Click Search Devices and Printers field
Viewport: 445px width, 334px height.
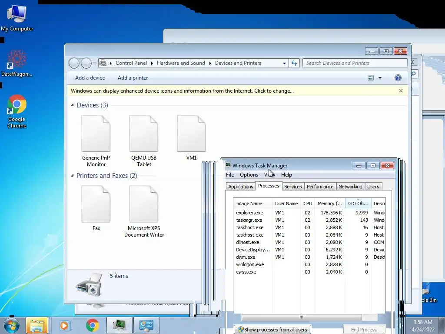point(355,63)
